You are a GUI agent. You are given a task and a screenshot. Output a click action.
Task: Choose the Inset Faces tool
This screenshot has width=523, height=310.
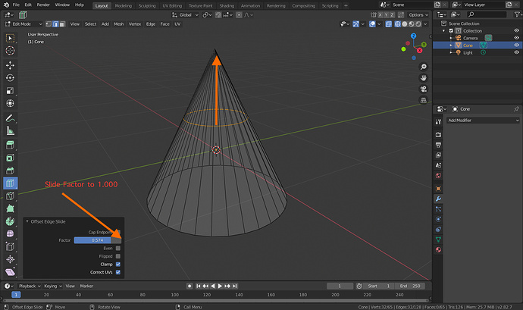pos(11,158)
